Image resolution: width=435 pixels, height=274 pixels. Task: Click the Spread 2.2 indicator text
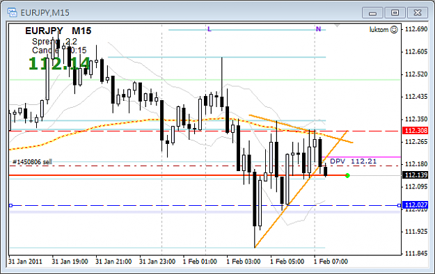pyautogui.click(x=54, y=42)
